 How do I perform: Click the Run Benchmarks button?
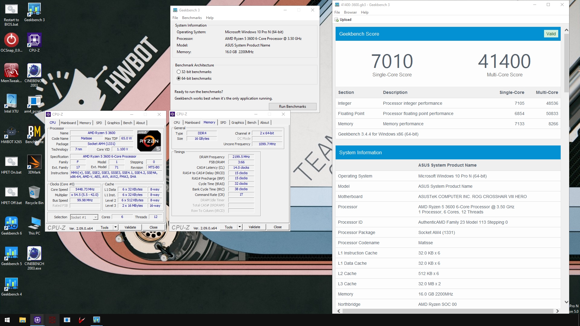coord(292,107)
